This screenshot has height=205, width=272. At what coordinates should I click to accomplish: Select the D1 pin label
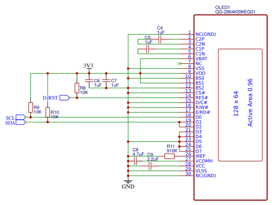198,122
